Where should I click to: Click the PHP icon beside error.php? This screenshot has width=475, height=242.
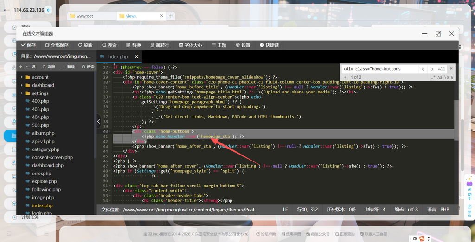pyautogui.click(x=27, y=174)
